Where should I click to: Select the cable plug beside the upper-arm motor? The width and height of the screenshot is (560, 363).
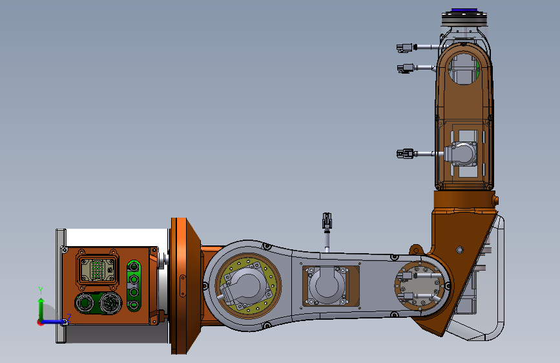tap(405, 154)
